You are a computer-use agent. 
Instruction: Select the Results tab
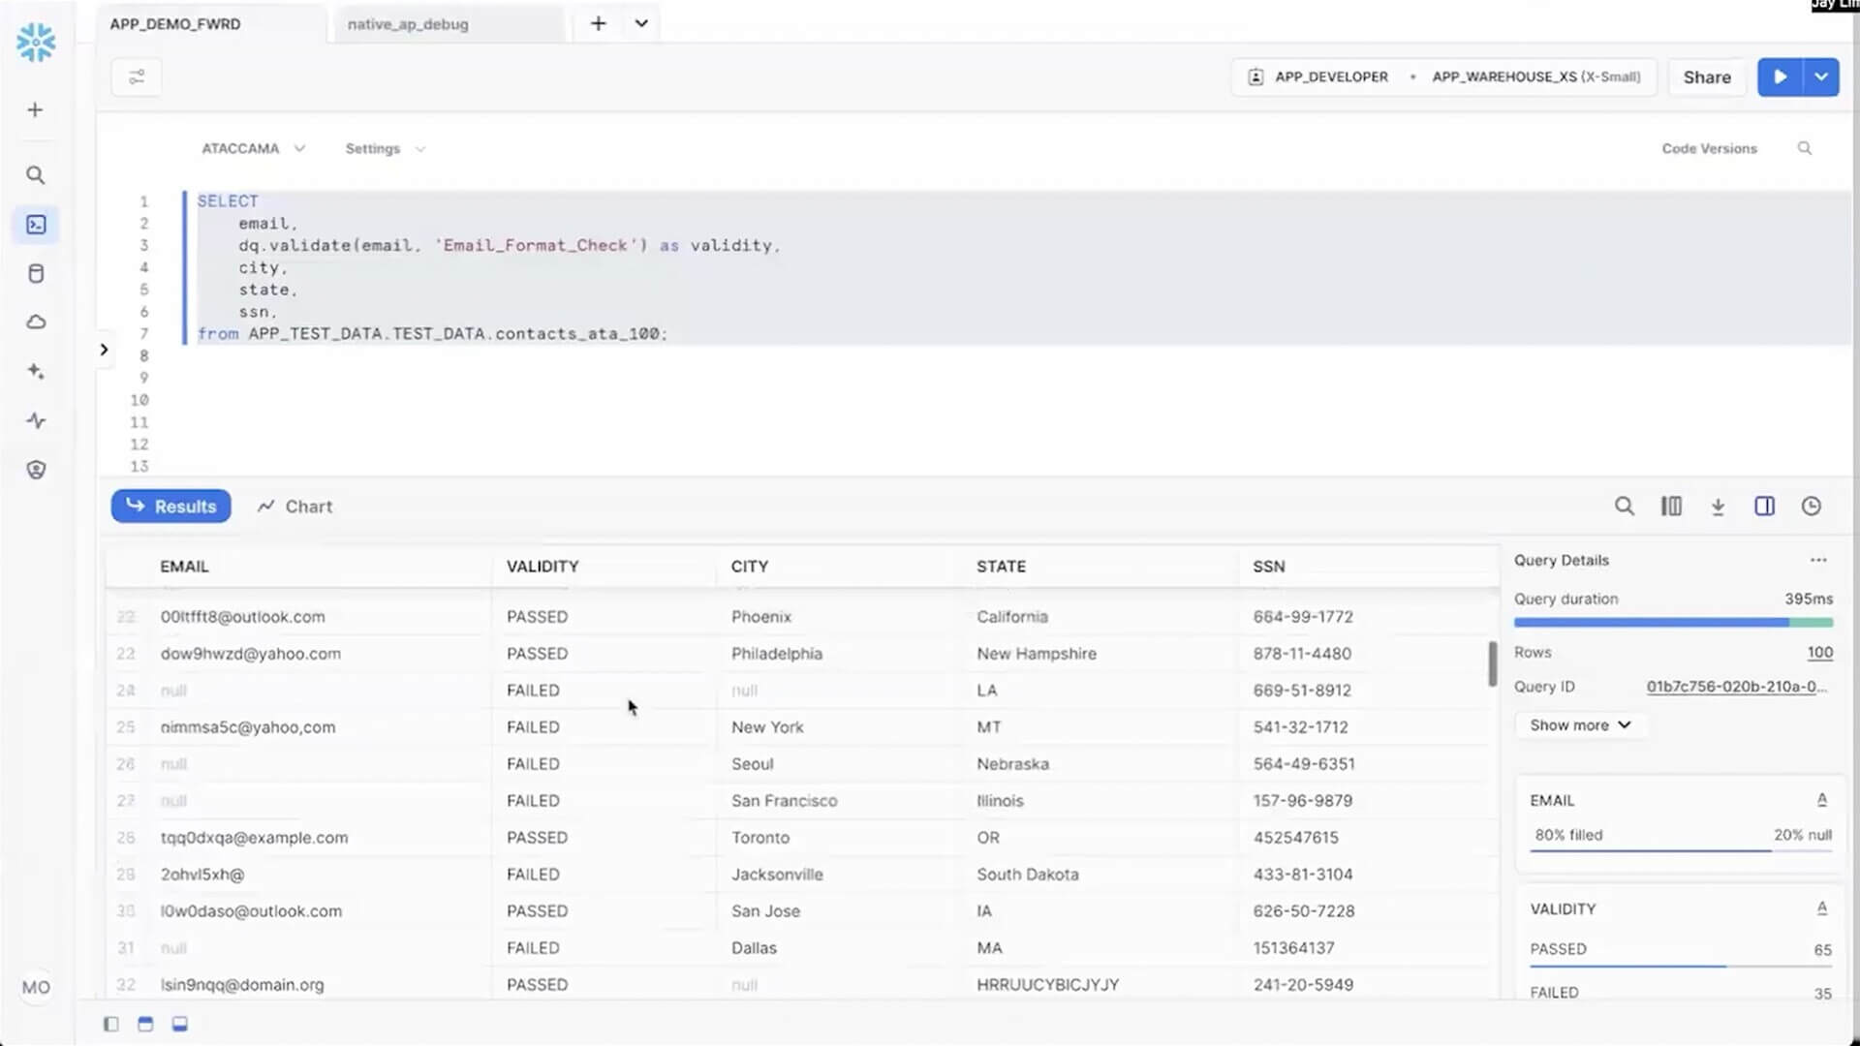[170, 507]
